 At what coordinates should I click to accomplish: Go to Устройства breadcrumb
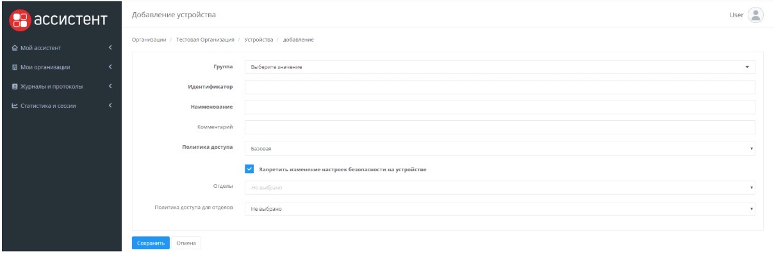click(x=259, y=40)
